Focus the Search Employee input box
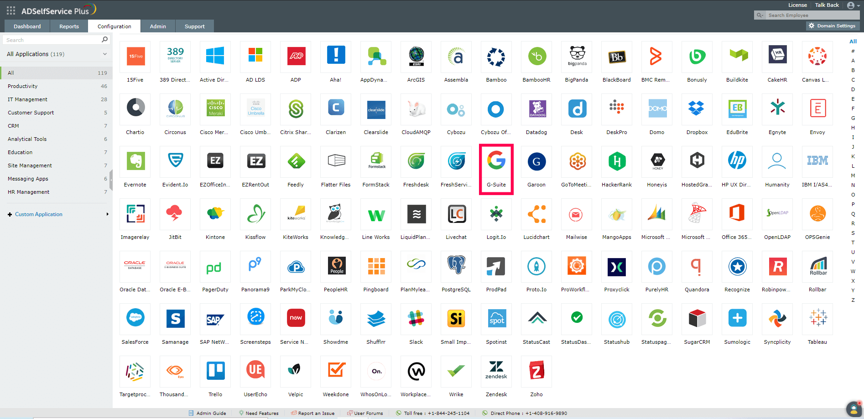Image resolution: width=864 pixels, height=419 pixels. pos(812,15)
